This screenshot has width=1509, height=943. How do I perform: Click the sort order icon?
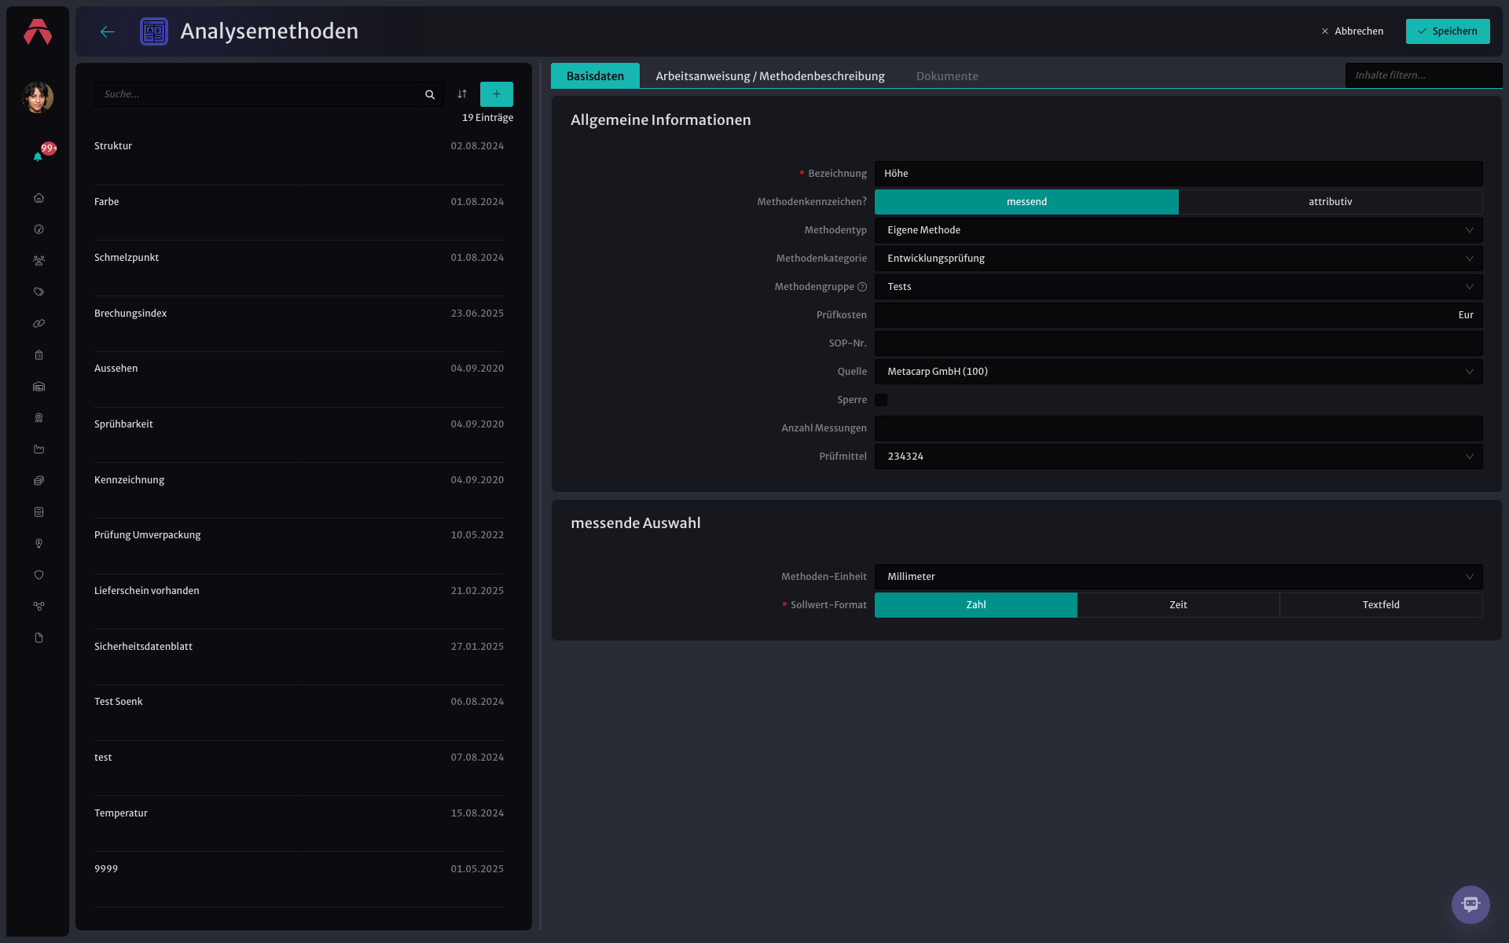pyautogui.click(x=462, y=94)
